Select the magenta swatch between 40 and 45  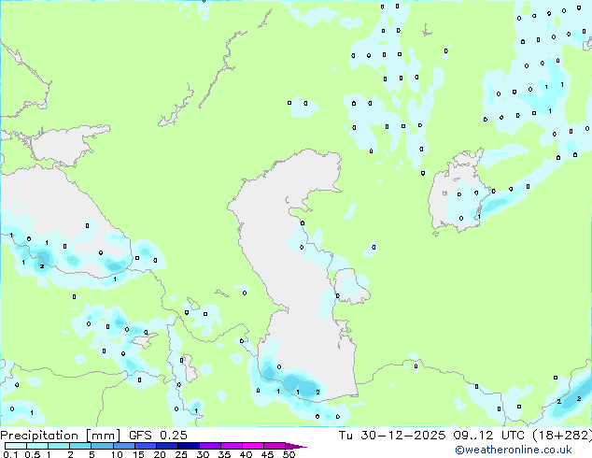point(253,446)
